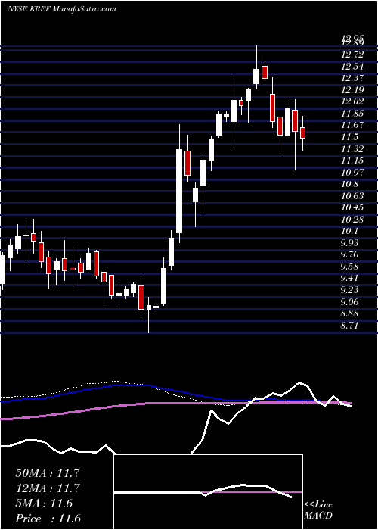Image resolution: width=378 pixels, height=530 pixels.
Task: Select the 10.1 price level label
Action: 349,231
